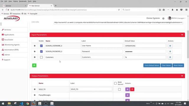Move handle for PopupMessages output row
The width and height of the screenshot is (189, 106).
click(35, 95)
